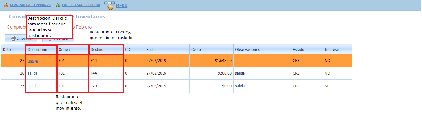Click the cost $1,648.00 cell
The image size is (422, 116).
point(211,60)
